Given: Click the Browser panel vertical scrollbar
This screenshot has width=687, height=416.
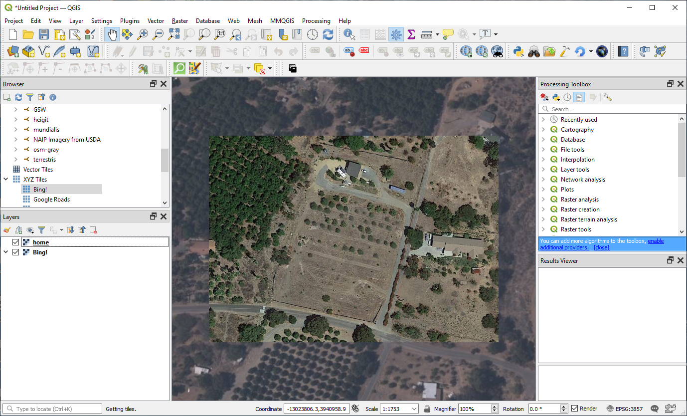Looking at the screenshot, I should point(165,160).
